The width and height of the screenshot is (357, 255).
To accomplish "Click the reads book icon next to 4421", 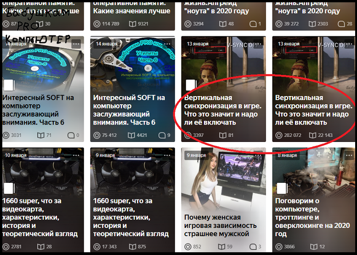I will 131,136.
